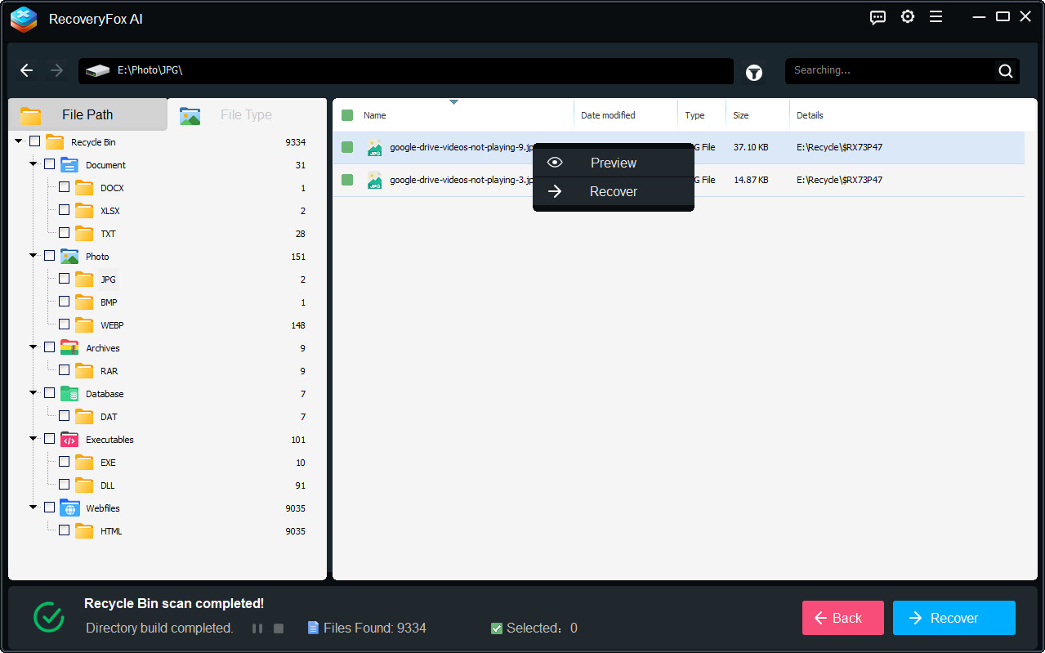
Task: Click the RecoveryFox AI logo
Action: coord(24,19)
